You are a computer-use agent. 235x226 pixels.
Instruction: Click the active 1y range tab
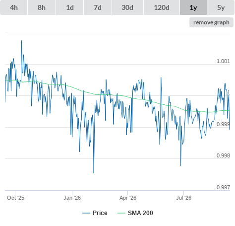193,7
